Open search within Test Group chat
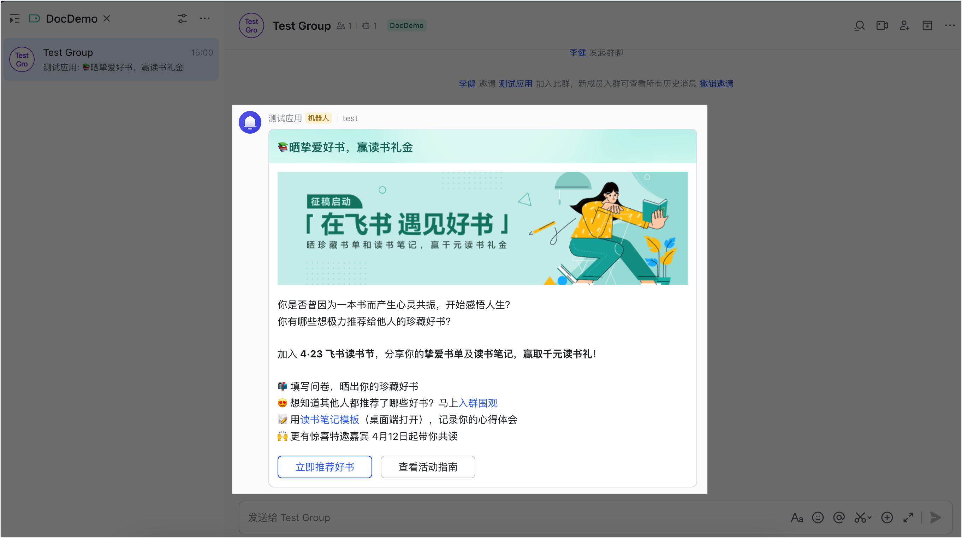 click(x=860, y=25)
